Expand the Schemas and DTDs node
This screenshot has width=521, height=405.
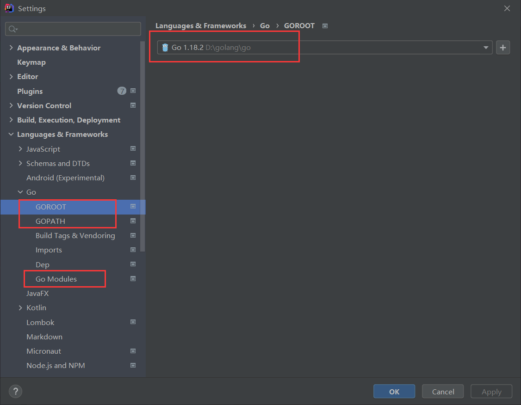(21, 163)
